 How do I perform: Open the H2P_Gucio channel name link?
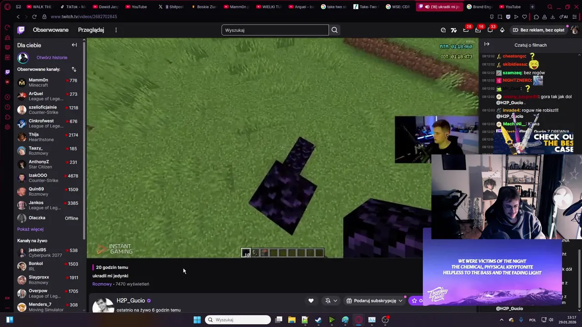(x=130, y=301)
